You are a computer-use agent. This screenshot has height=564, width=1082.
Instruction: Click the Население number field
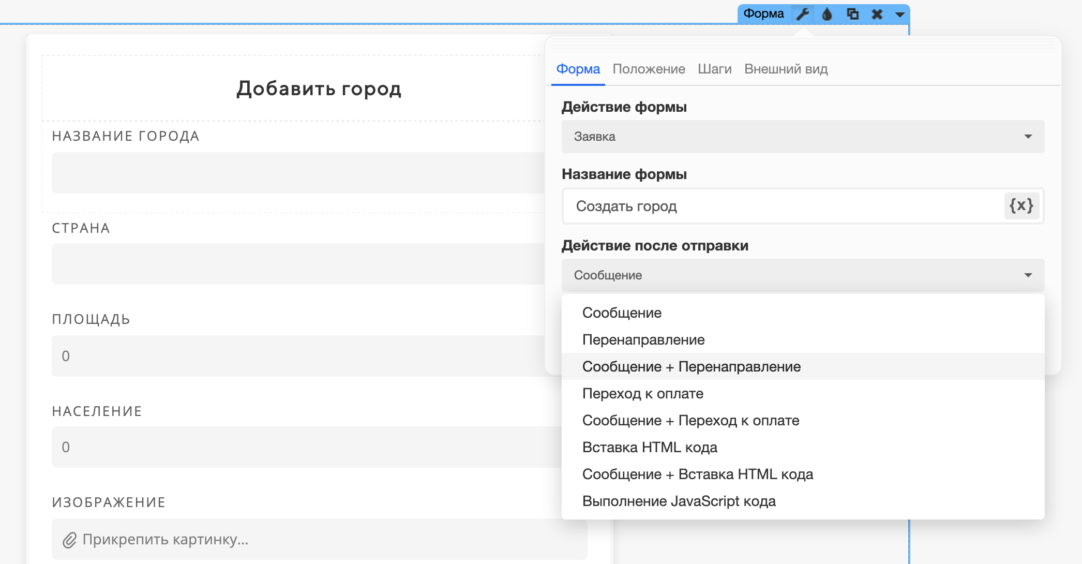(x=307, y=447)
